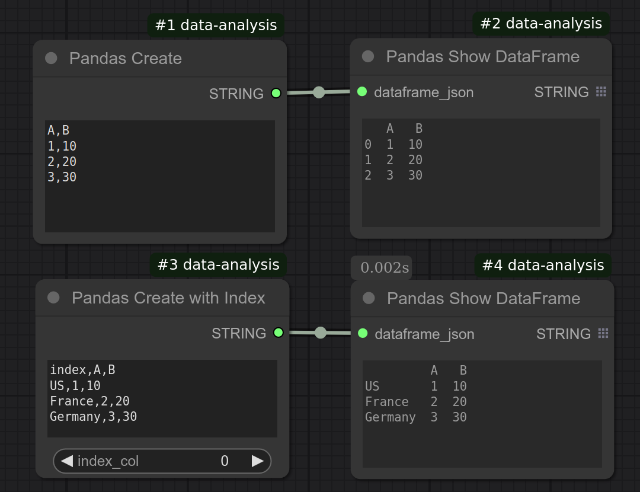The image size is (640, 492).
Task: Select the Pandas Create with Index title
Action: point(168,298)
